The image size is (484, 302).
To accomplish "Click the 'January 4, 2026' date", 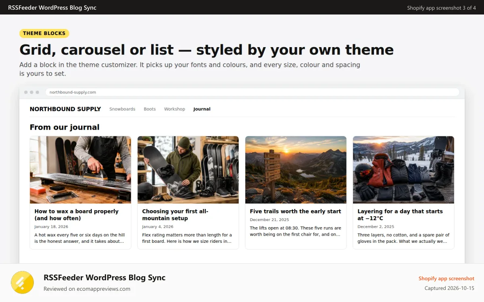I will [158, 227].
